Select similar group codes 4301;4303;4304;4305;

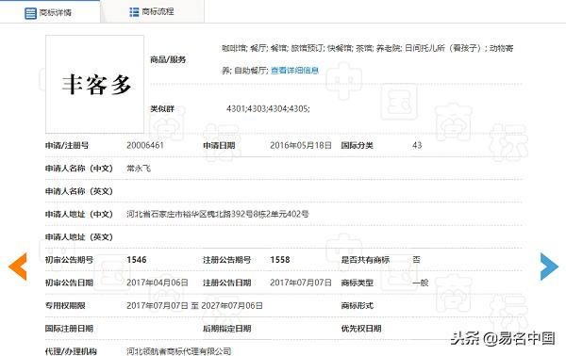268,108
